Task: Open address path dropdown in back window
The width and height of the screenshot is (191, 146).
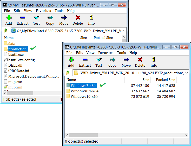Action: (124, 31)
